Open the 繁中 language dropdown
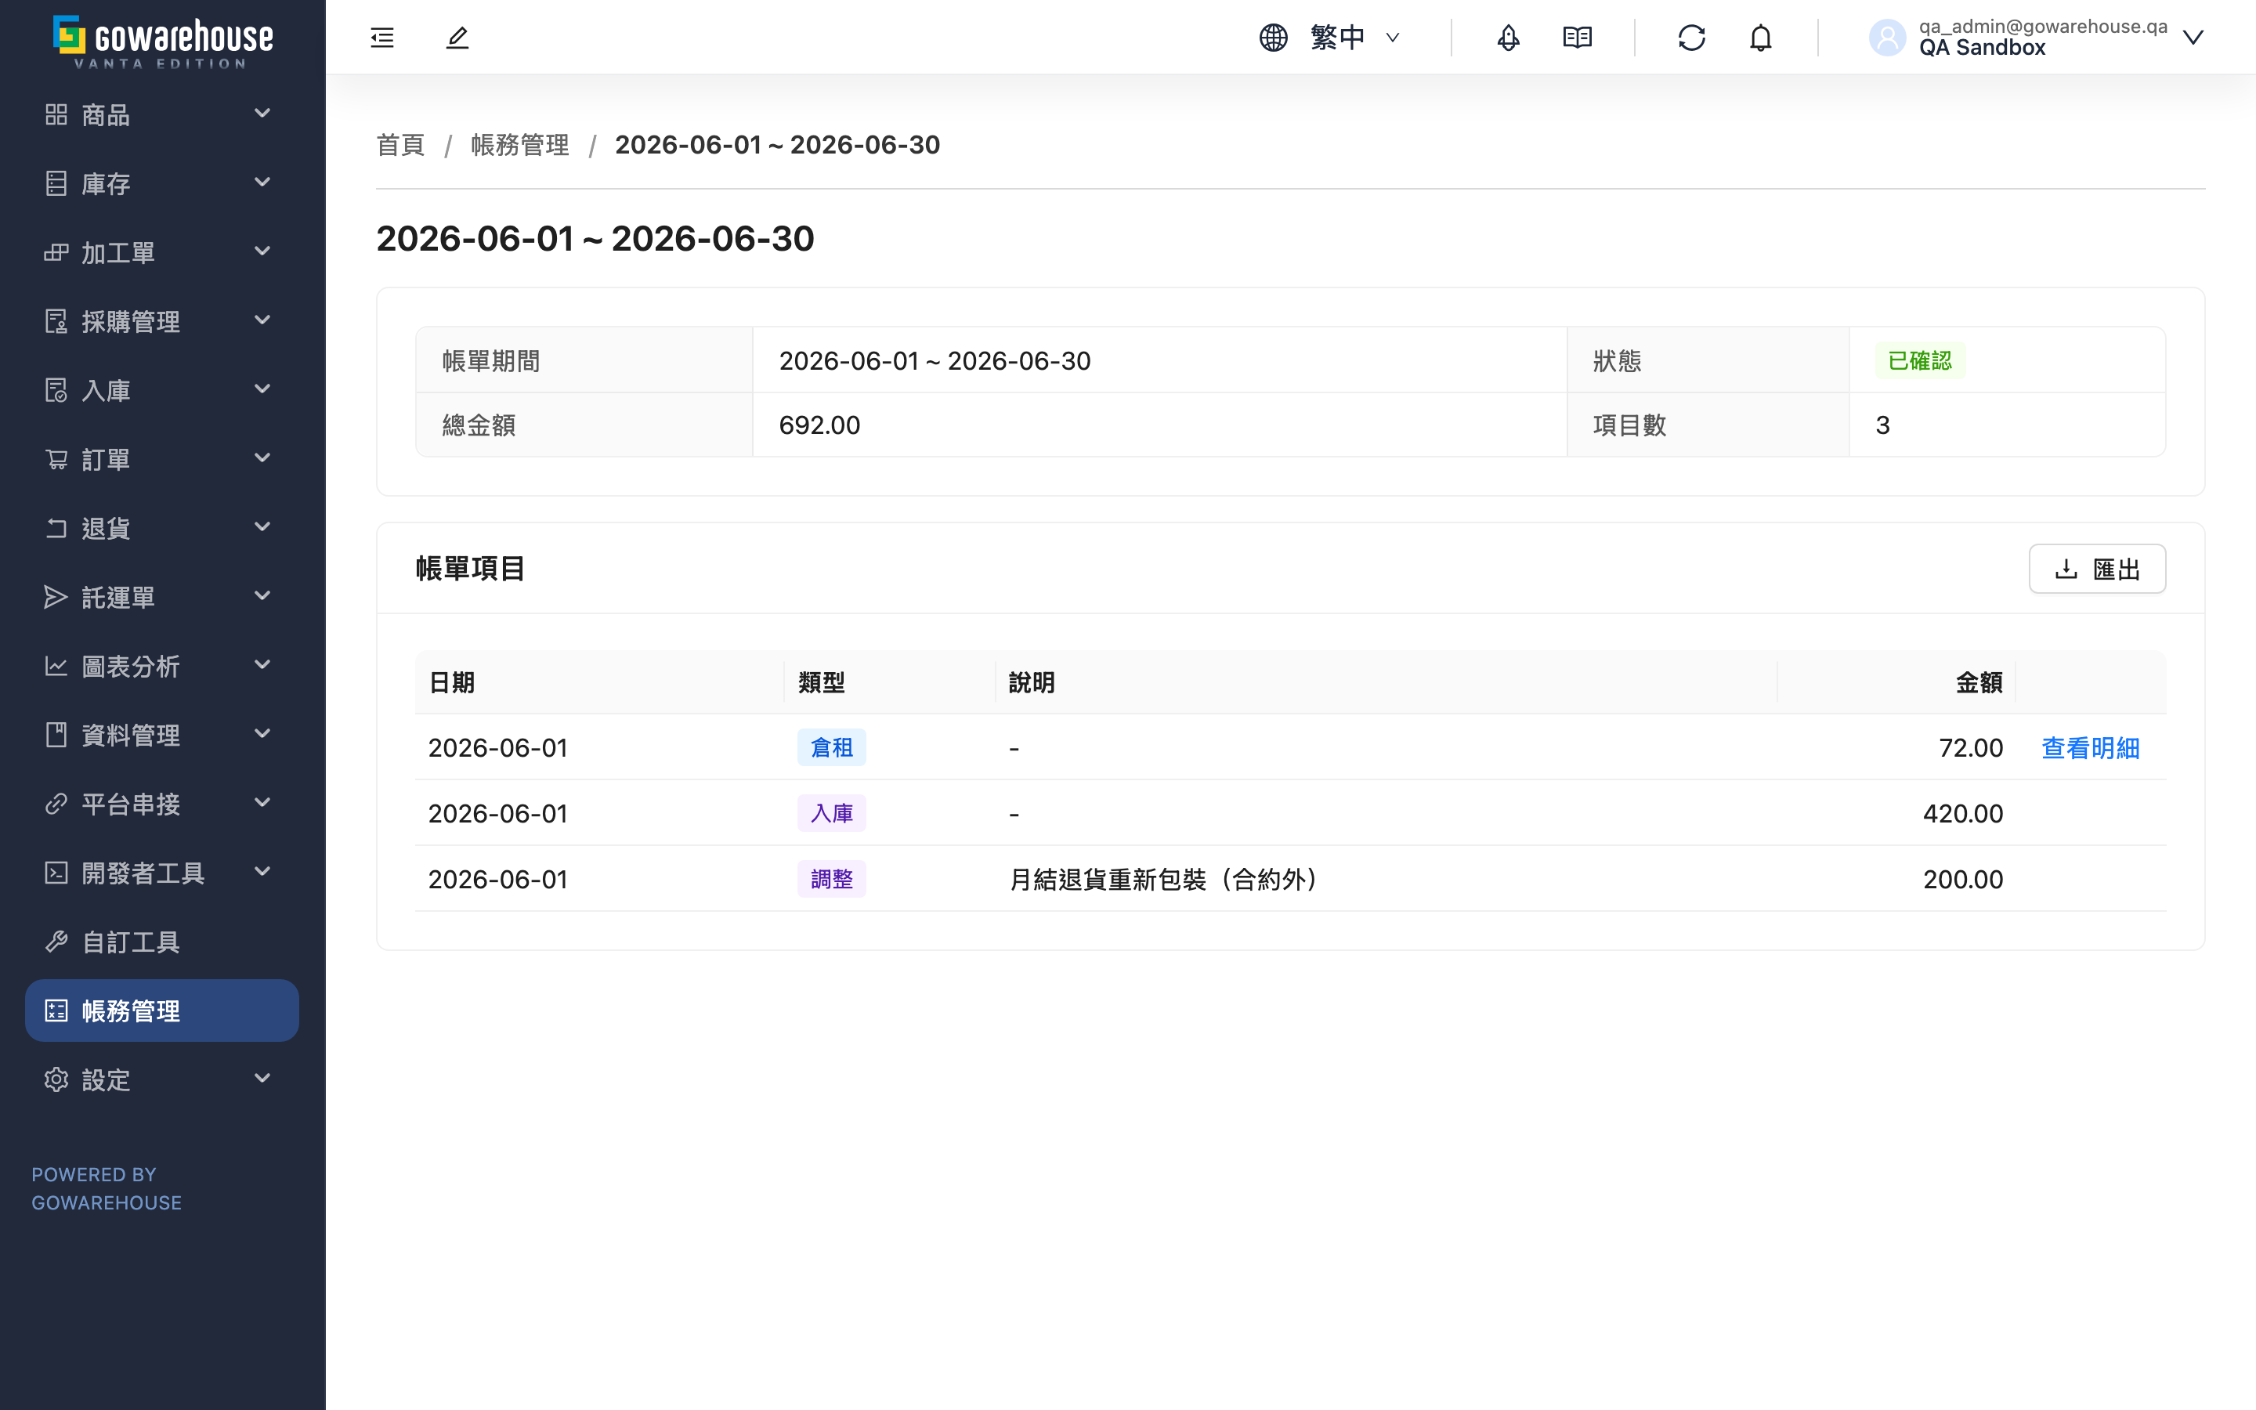Screen dimensions: 2256x1410 point(1355,38)
